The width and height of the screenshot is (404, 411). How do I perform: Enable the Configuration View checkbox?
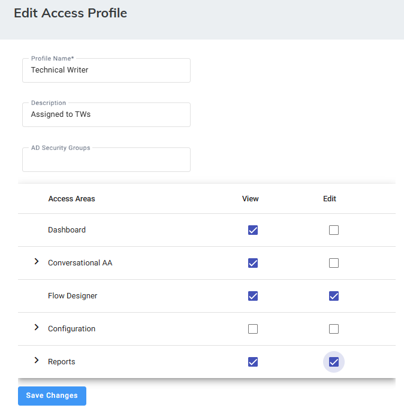[x=253, y=329]
